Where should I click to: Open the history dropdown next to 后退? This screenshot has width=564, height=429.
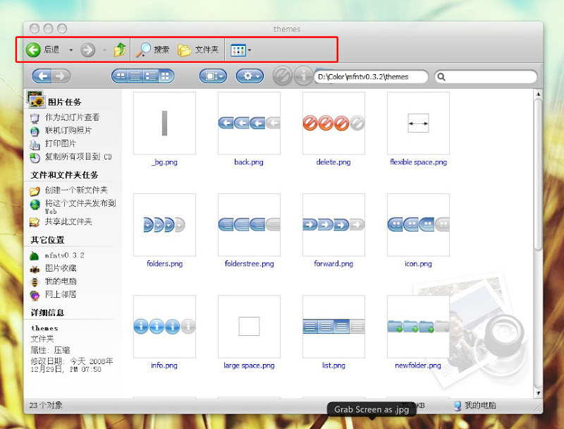pyautogui.click(x=71, y=50)
